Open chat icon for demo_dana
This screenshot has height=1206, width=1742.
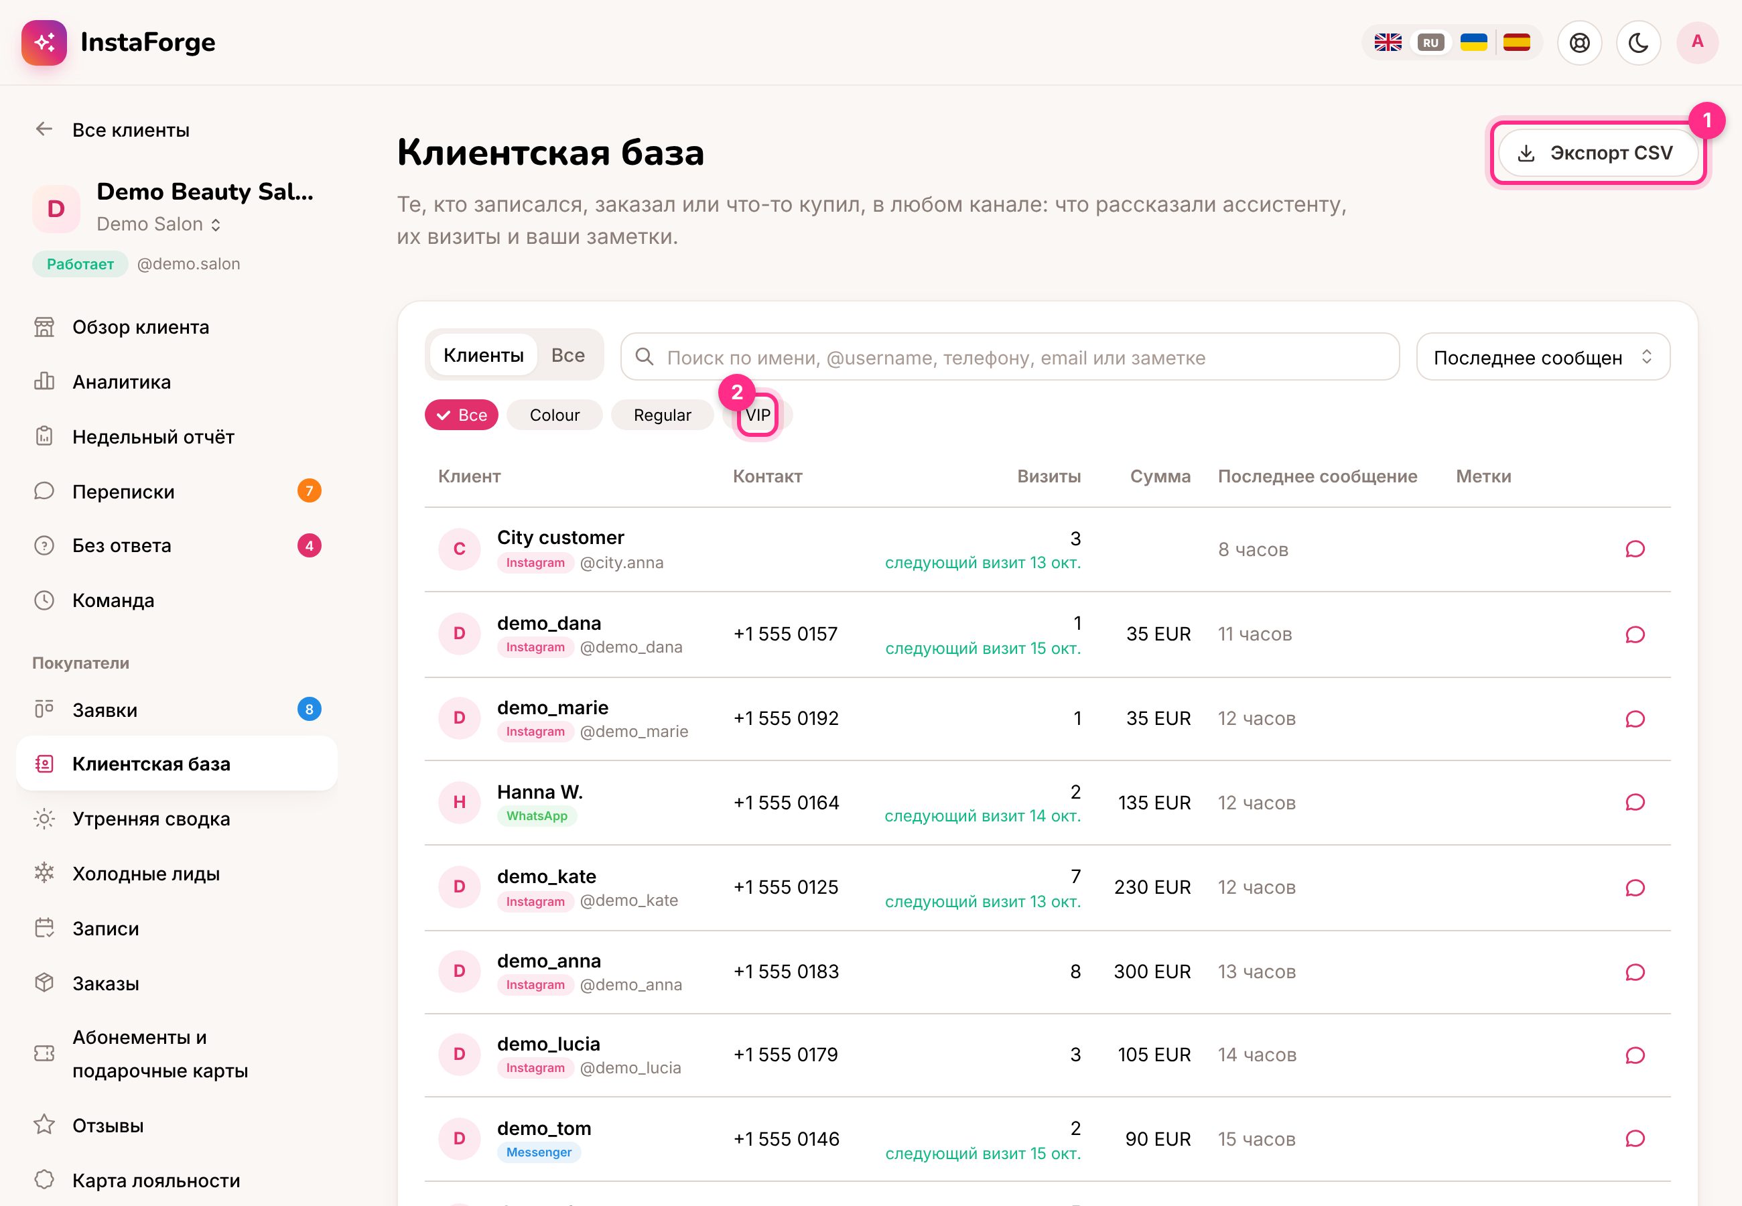1635,634
